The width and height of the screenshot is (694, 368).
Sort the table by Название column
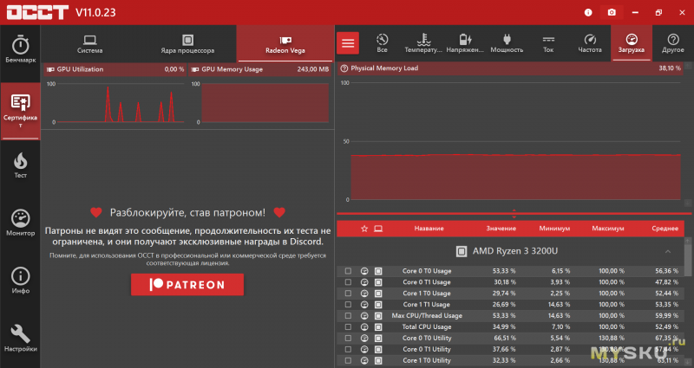coord(429,229)
